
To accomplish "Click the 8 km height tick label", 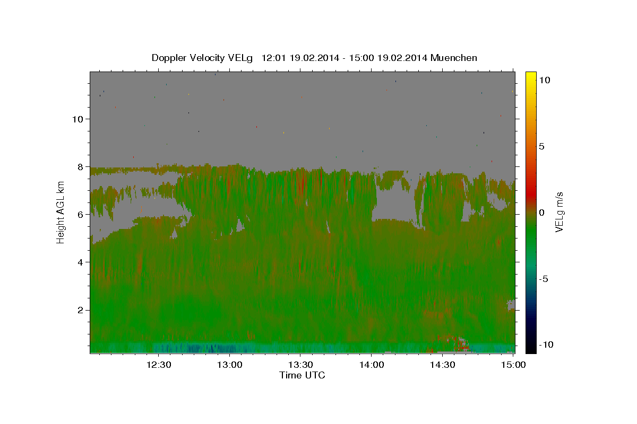I will click(80, 167).
